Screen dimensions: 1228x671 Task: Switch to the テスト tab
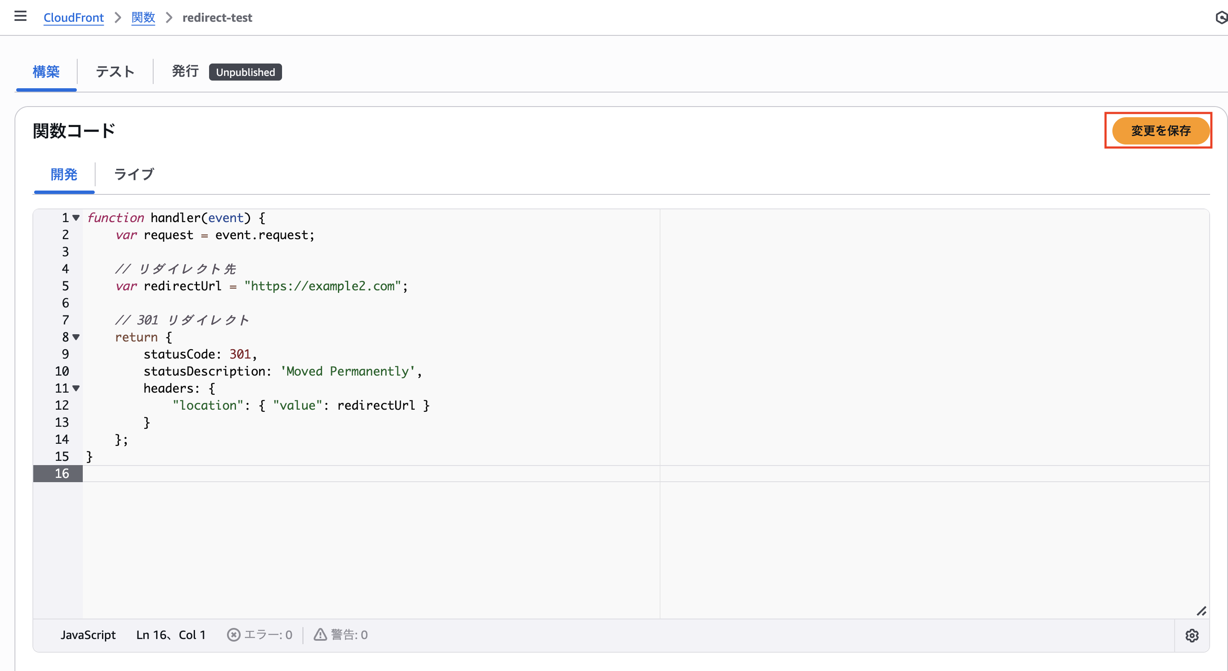coord(115,72)
